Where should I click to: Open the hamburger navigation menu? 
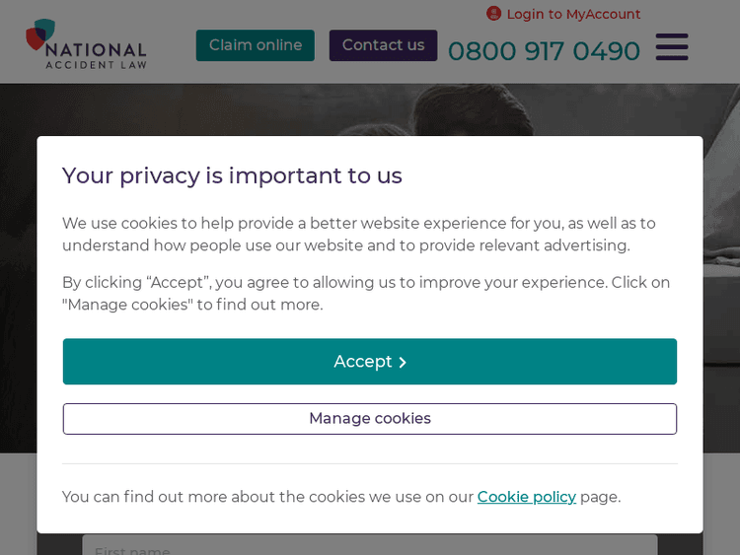point(672,46)
